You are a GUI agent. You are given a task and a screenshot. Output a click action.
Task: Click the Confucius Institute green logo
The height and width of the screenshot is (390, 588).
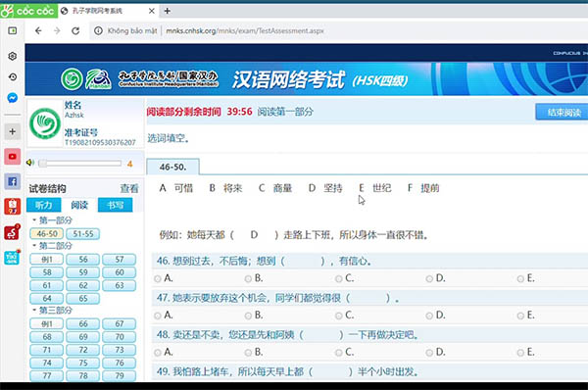pyautogui.click(x=72, y=79)
